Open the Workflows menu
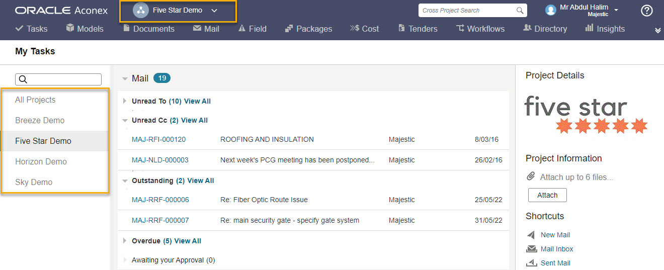This screenshot has width=664, height=270. click(x=480, y=29)
